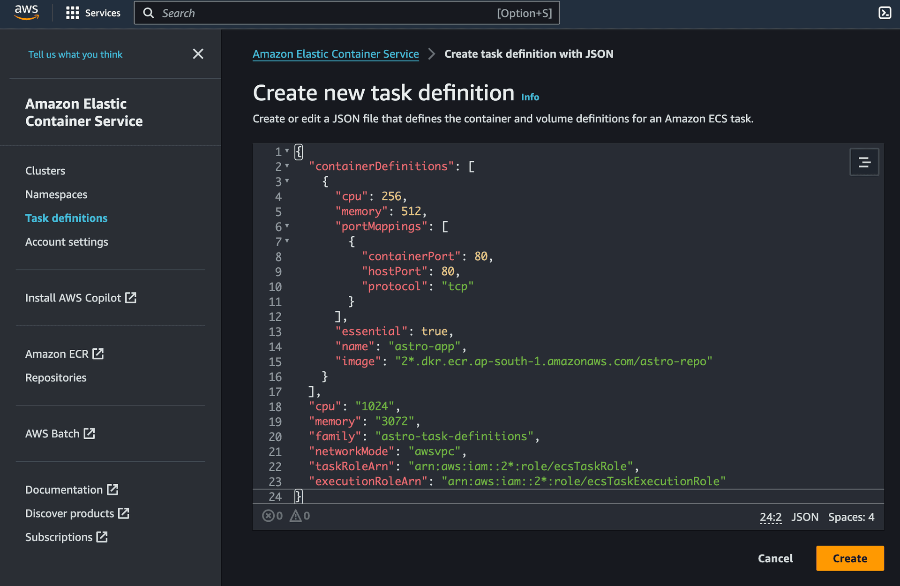Collapse the fold arrow on line 1
The image size is (900, 586).
coord(287,151)
